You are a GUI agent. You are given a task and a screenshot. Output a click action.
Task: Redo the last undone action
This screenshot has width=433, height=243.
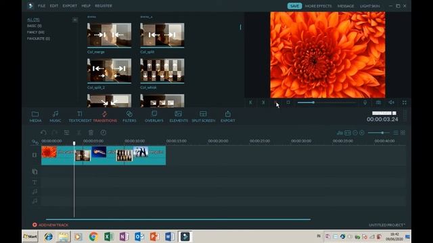(x=55, y=132)
